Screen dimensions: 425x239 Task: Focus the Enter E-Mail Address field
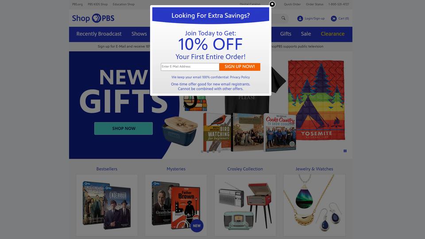tap(190, 67)
